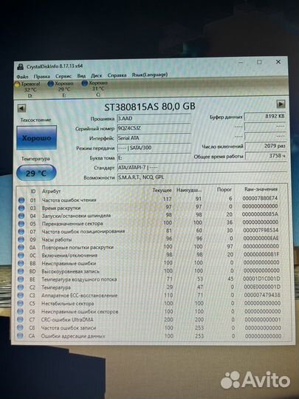The width and height of the screenshot is (299, 399).
Task: Open the Сервис menu
Action: coord(63,76)
